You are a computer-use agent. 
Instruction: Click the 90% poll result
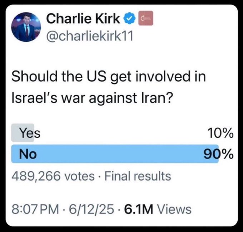(218, 154)
